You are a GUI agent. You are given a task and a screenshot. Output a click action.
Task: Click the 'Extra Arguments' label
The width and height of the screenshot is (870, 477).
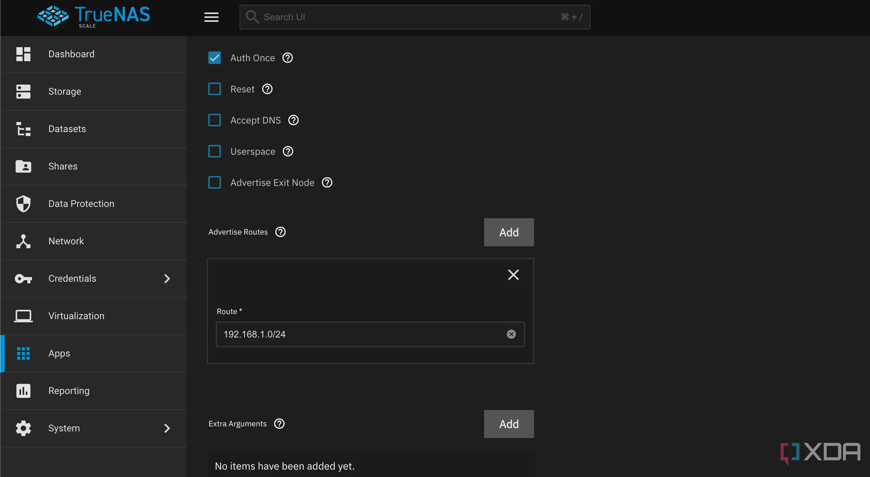238,424
